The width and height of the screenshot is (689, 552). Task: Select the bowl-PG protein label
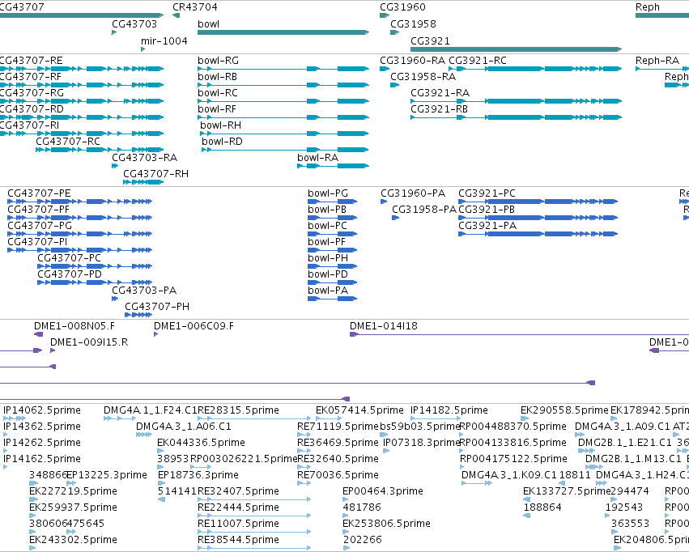tap(328, 193)
